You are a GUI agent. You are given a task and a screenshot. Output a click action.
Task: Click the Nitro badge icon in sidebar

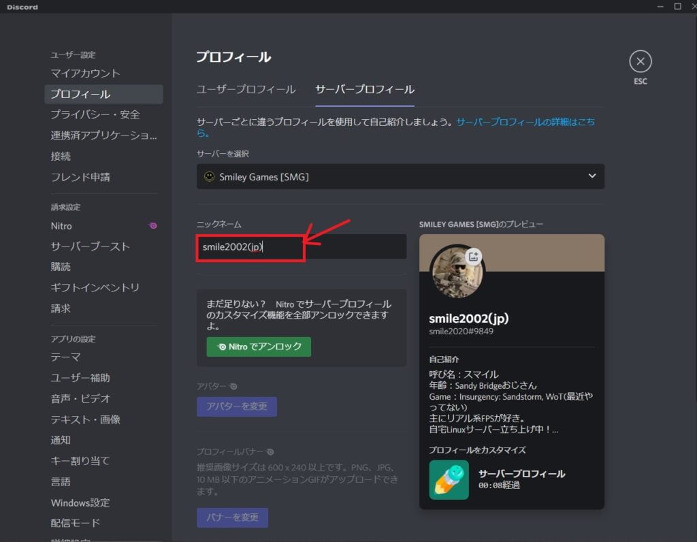point(153,226)
